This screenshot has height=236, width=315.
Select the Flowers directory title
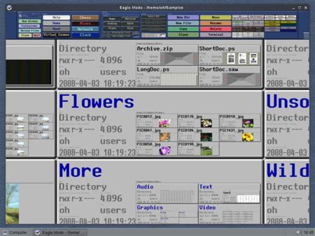click(x=96, y=101)
